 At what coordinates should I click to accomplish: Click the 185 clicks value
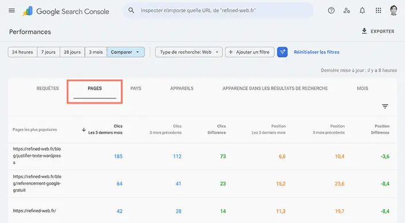[x=119, y=156]
